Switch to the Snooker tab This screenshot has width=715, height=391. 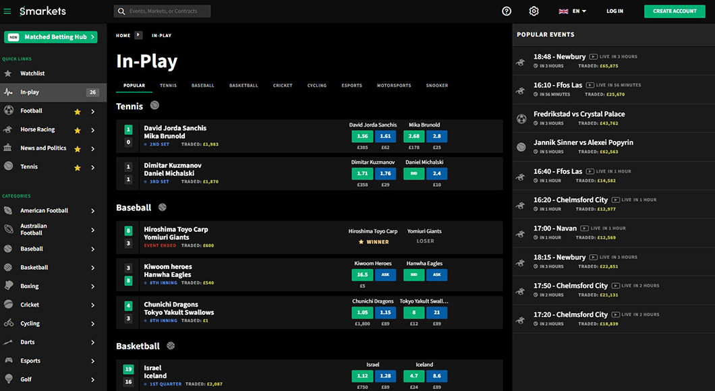tap(437, 86)
